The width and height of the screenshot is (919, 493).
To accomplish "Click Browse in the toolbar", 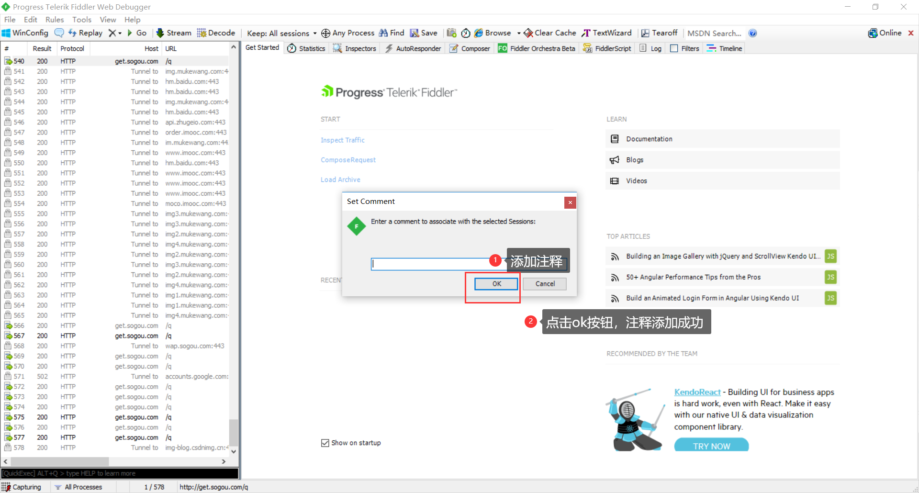I will (493, 33).
